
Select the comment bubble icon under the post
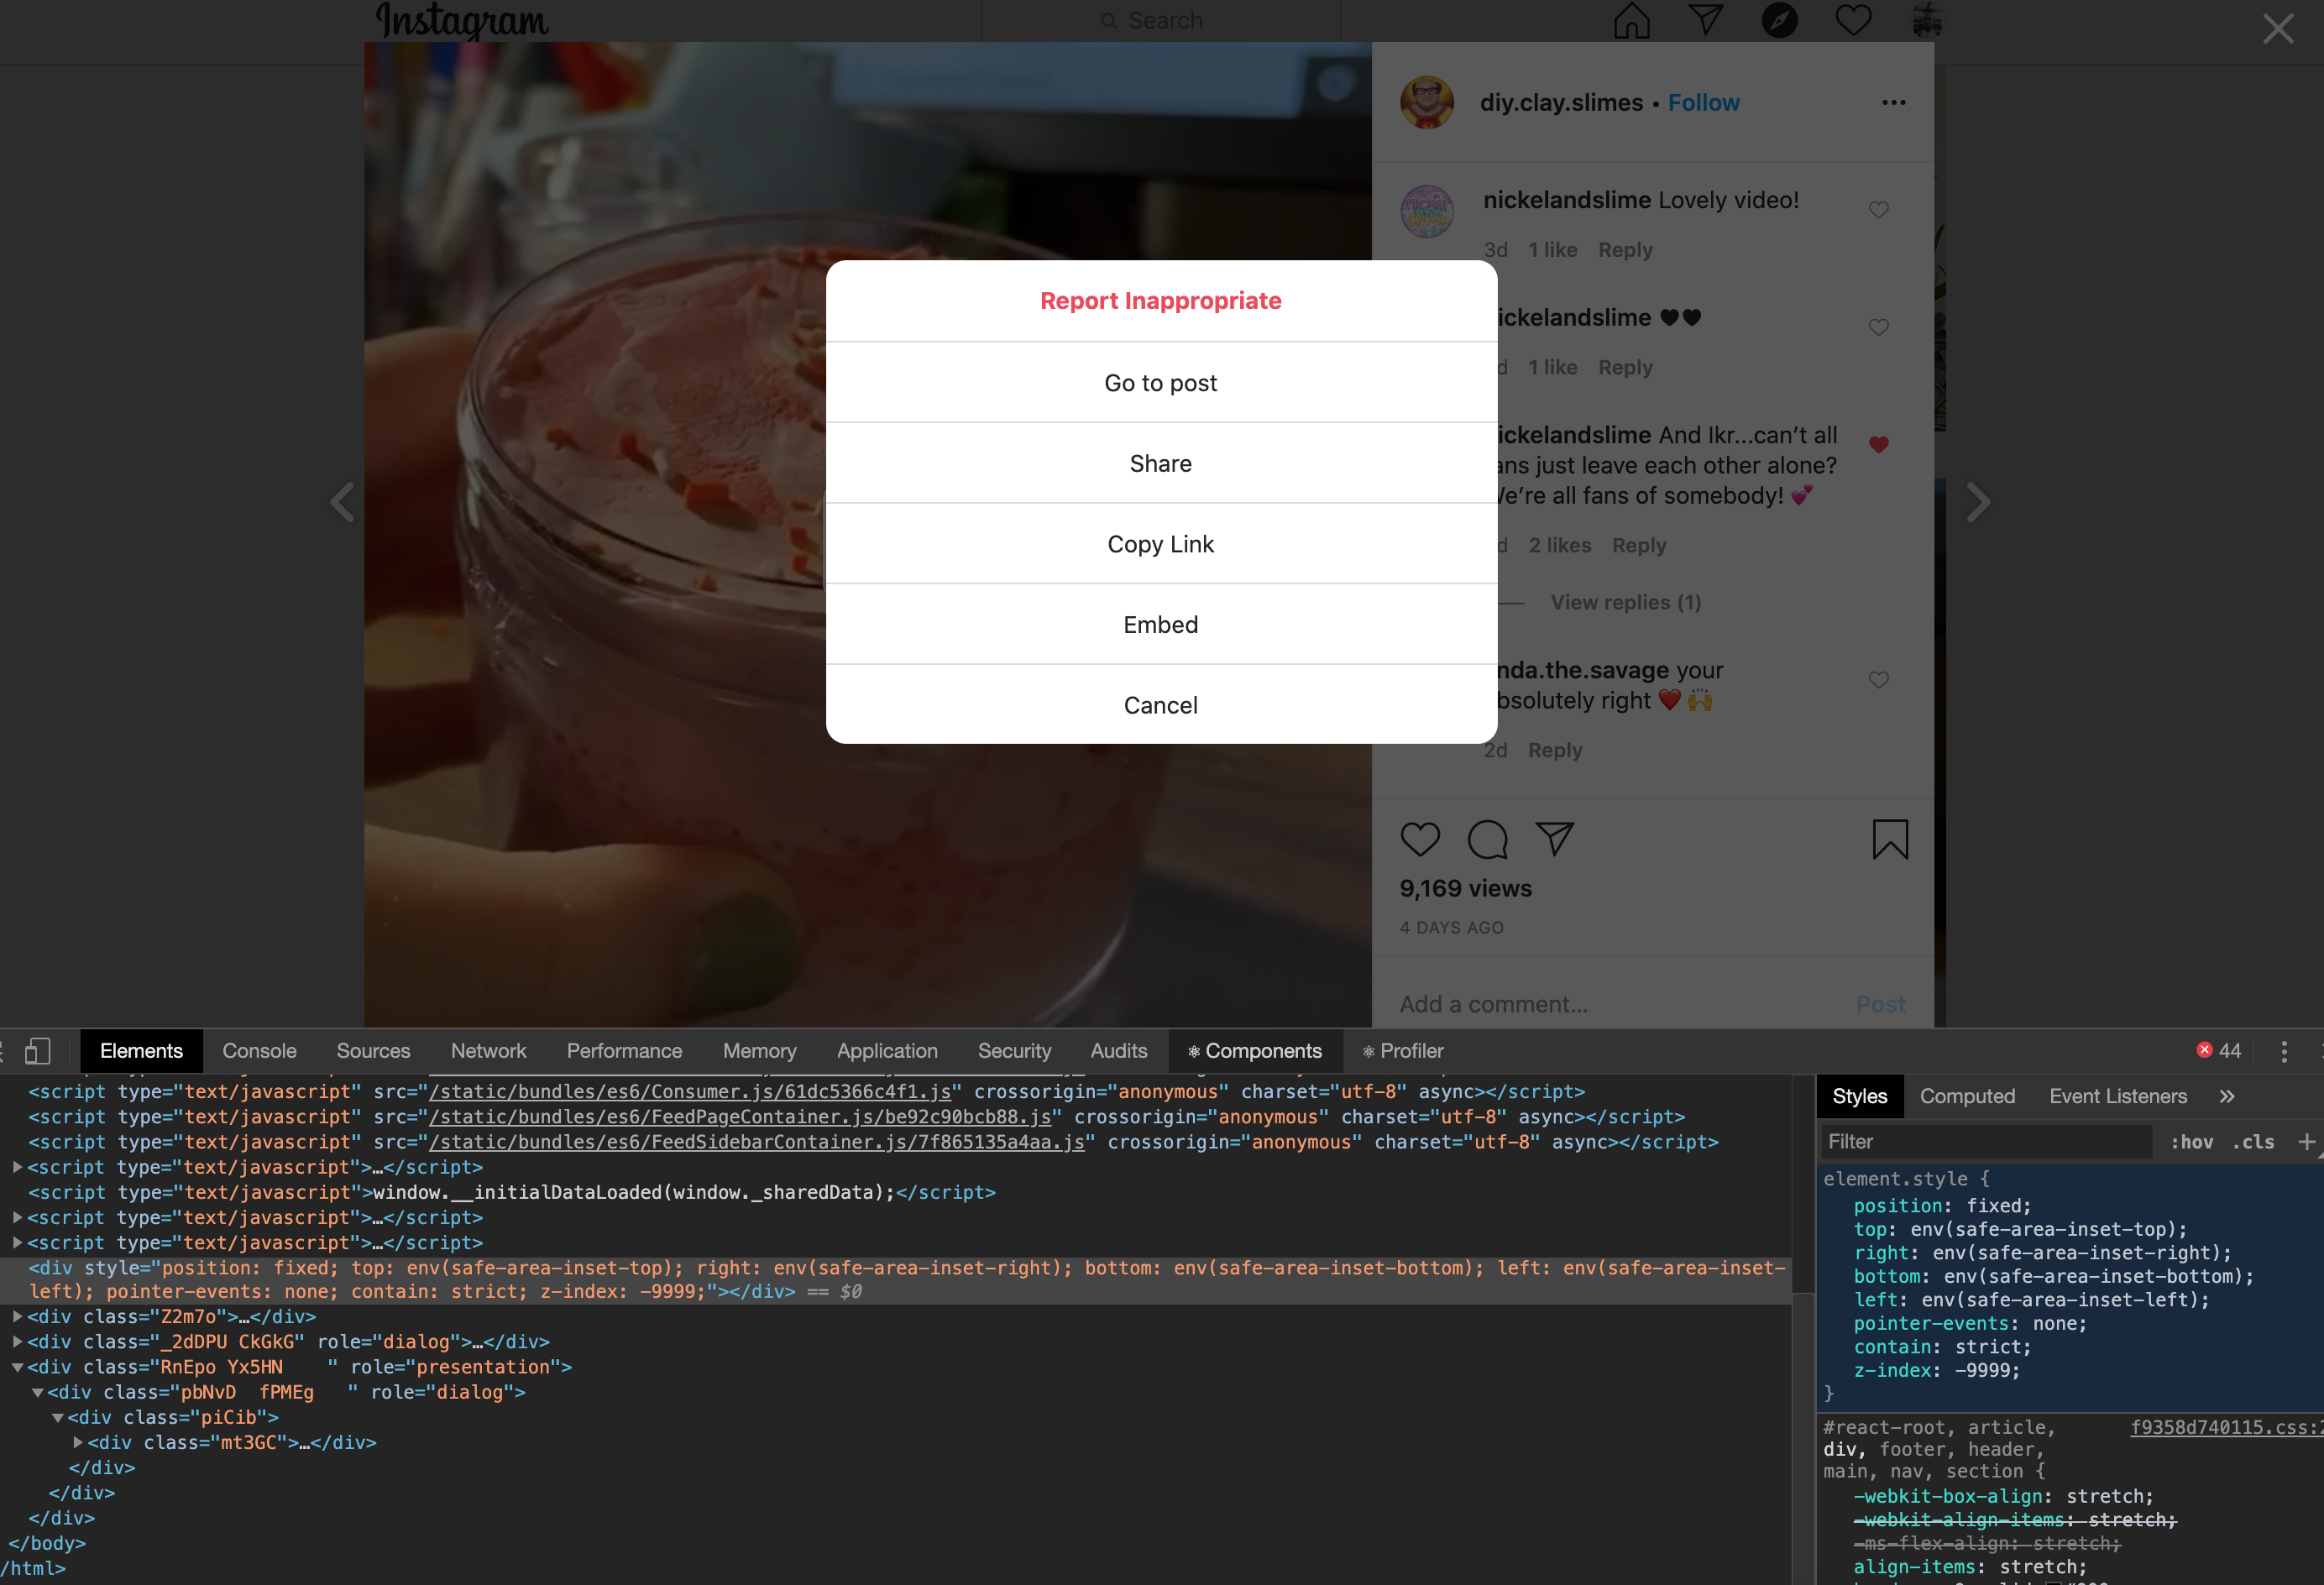(1488, 840)
